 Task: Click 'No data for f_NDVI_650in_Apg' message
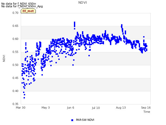coord(22,6)
